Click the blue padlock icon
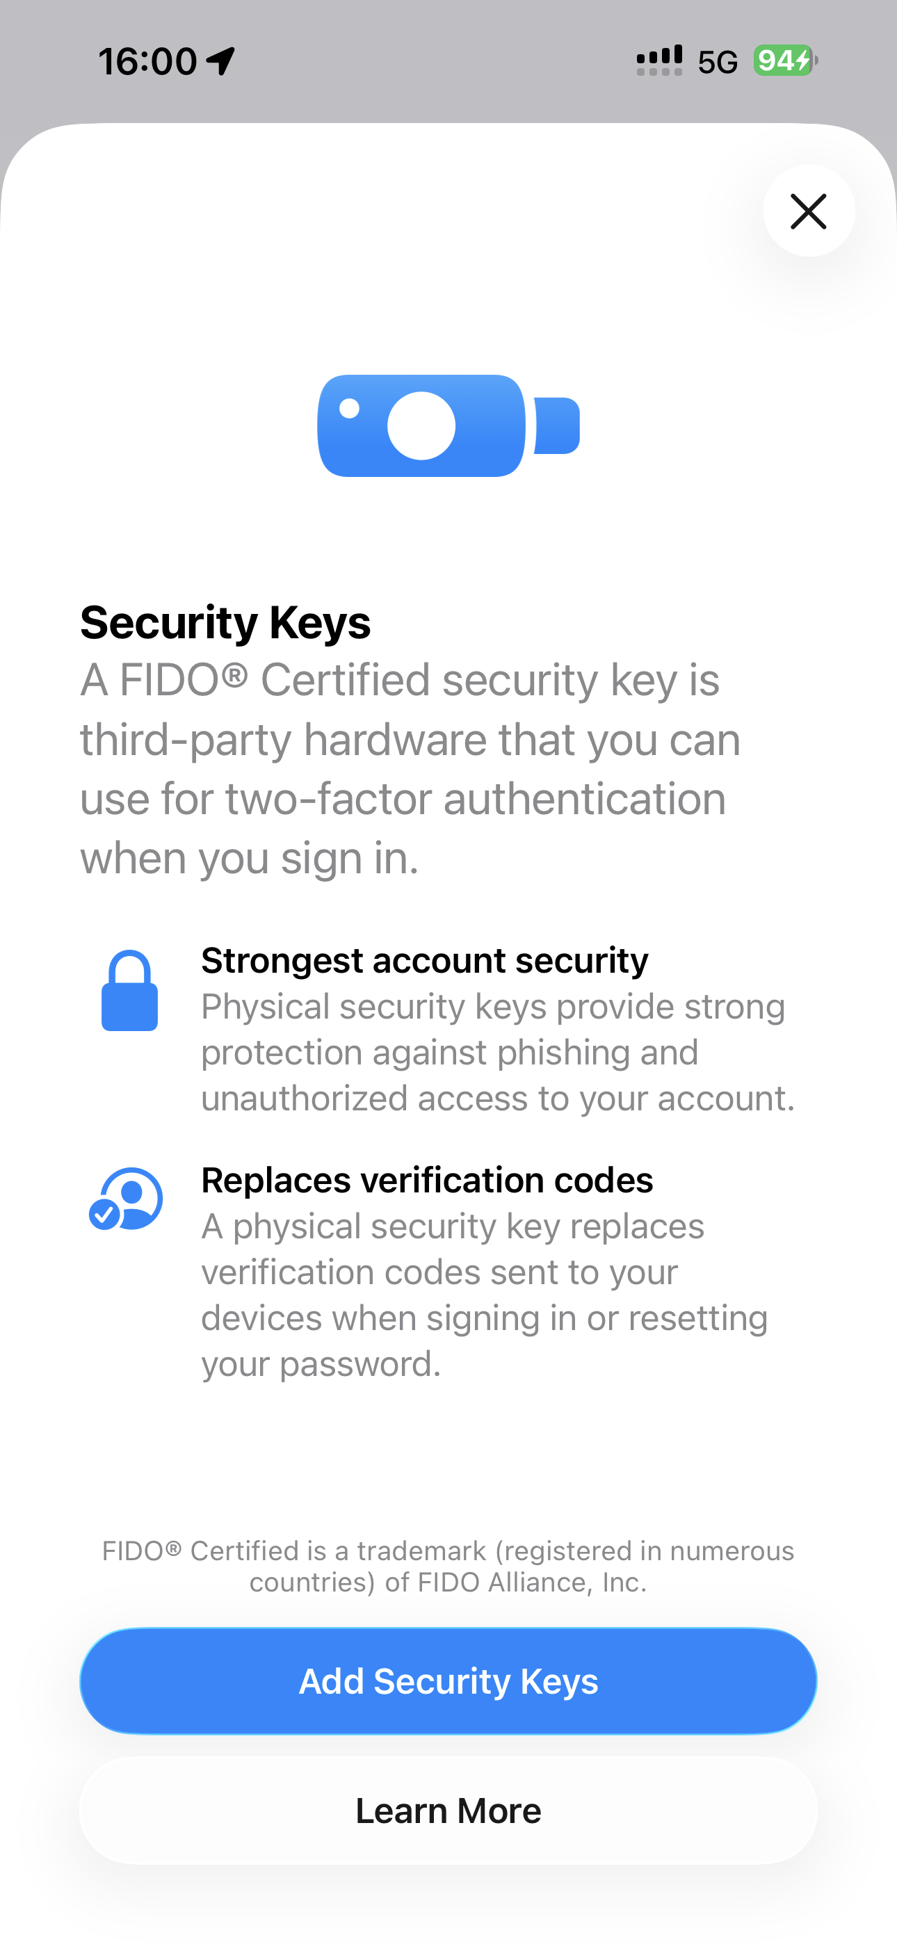Viewport: 897px width, 1944px height. pos(130,991)
